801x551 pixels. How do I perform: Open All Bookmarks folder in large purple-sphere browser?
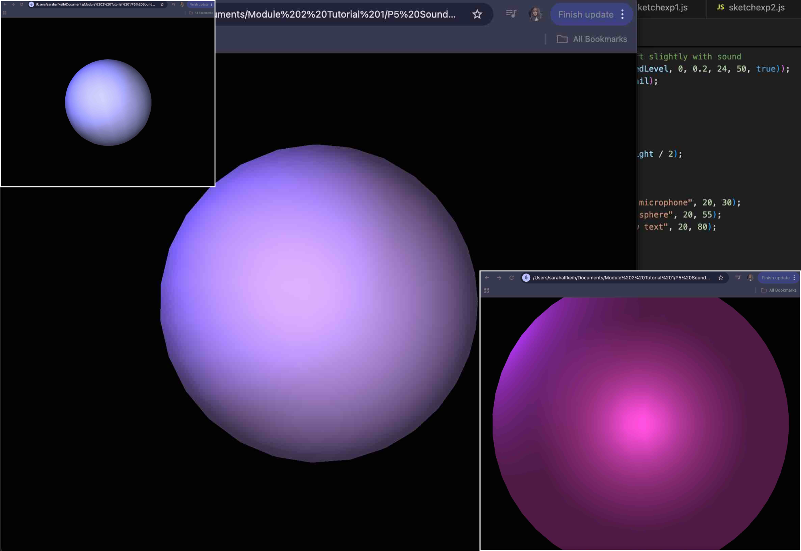click(592, 39)
